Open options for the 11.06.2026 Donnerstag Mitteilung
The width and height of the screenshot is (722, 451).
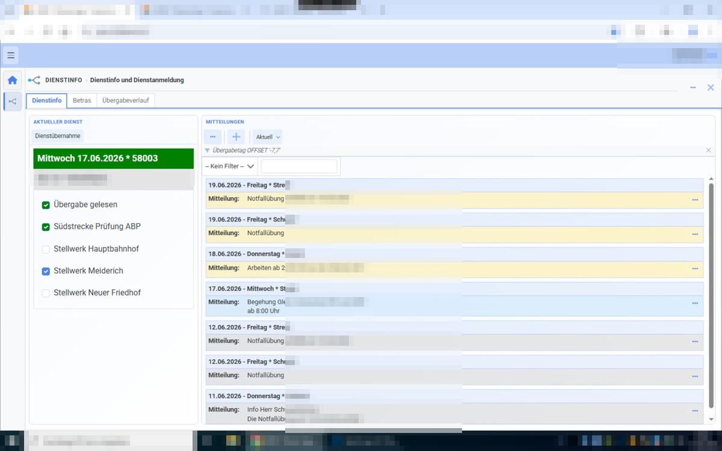pos(695,411)
